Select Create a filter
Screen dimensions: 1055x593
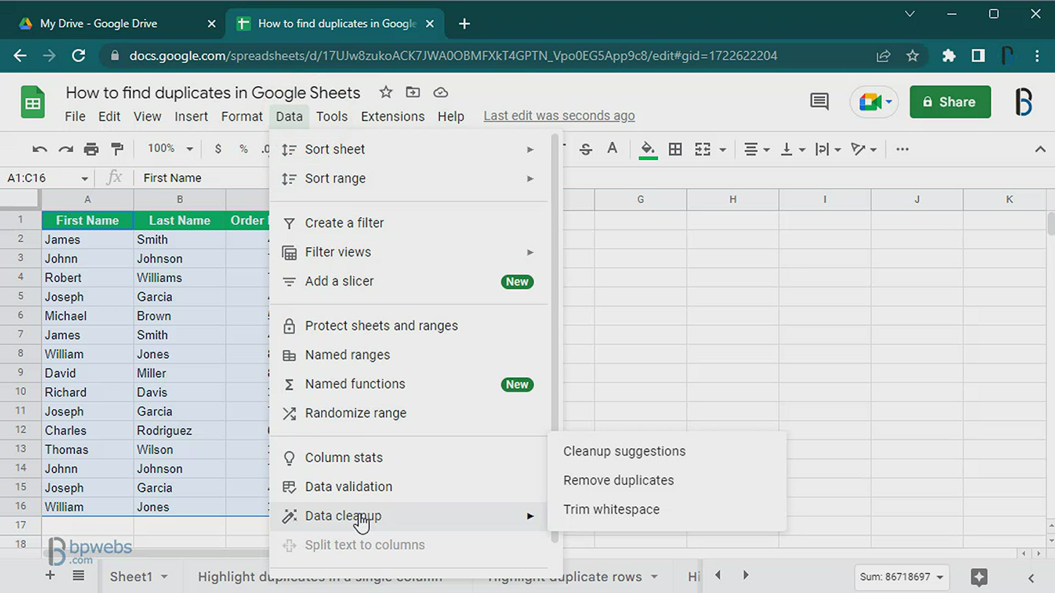pyautogui.click(x=410, y=223)
